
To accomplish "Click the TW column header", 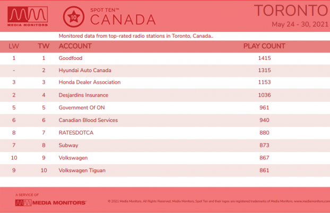I will [x=44, y=46].
